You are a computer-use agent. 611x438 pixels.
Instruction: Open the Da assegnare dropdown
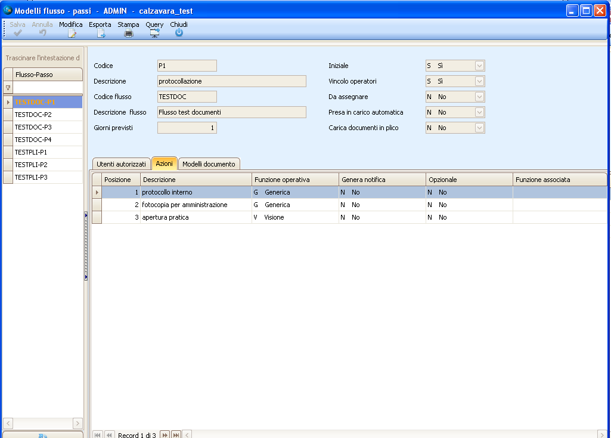pos(479,97)
